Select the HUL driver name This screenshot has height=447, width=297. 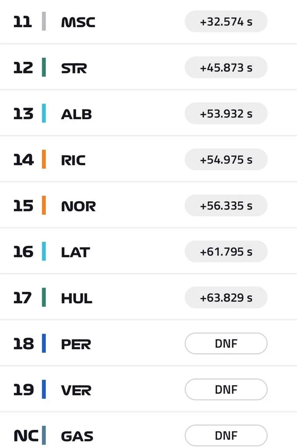click(x=76, y=298)
